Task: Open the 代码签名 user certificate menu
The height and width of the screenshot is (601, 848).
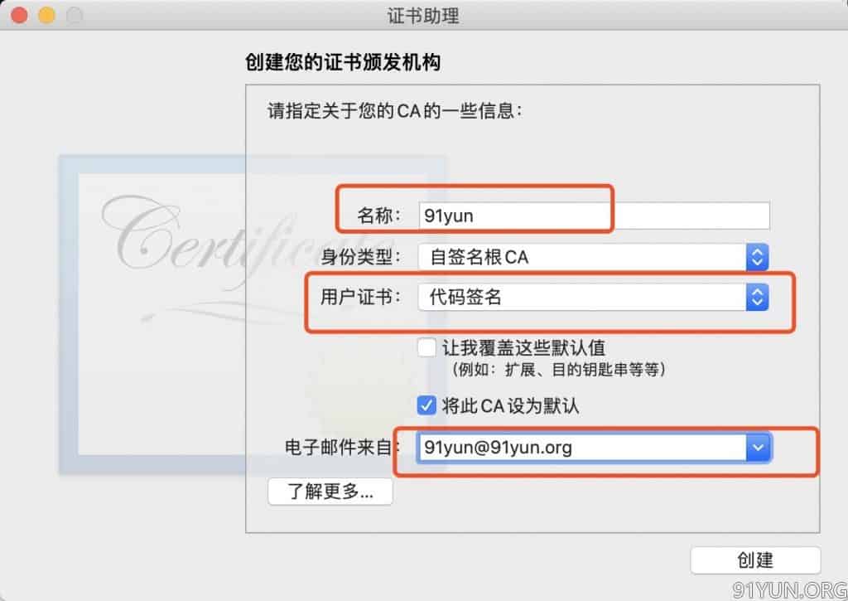Action: click(593, 297)
